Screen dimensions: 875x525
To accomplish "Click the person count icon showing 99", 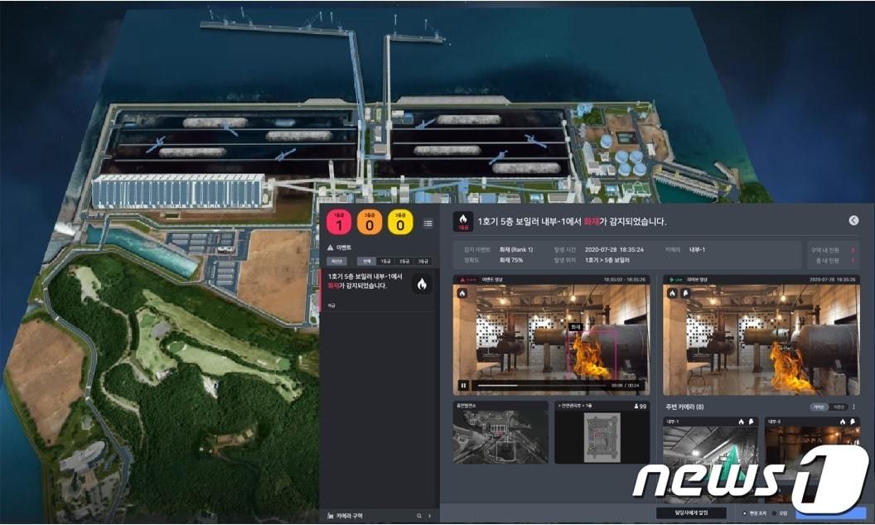I will [636, 406].
